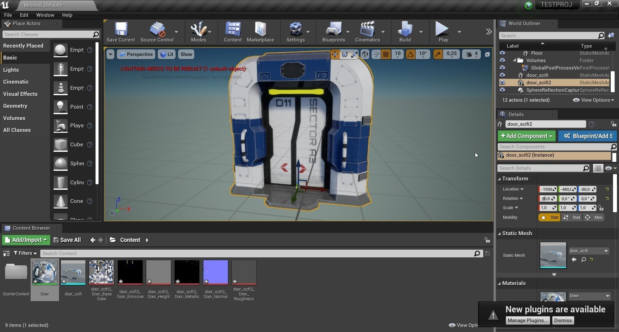Select the Cube actor icon
Image resolution: width=619 pixels, height=332 pixels.
[x=60, y=145]
